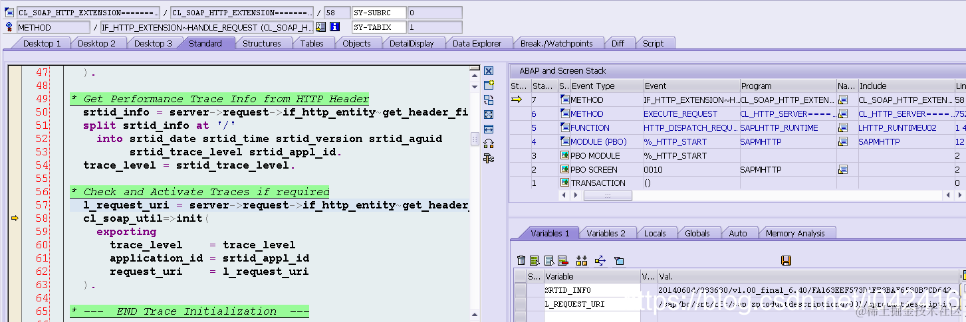Click the yellow arrow at editor line 58
Screen dimensions: 966x322
click(x=15, y=218)
